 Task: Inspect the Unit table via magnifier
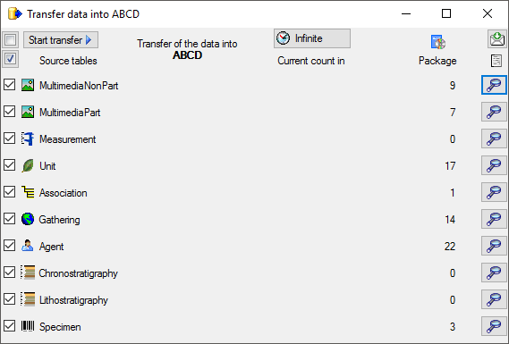(x=494, y=165)
